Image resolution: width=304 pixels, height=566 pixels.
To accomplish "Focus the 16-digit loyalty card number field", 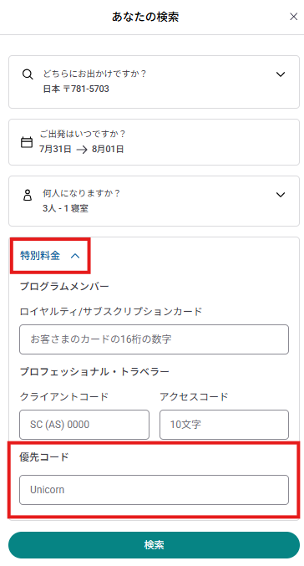I will pyautogui.click(x=154, y=339).
